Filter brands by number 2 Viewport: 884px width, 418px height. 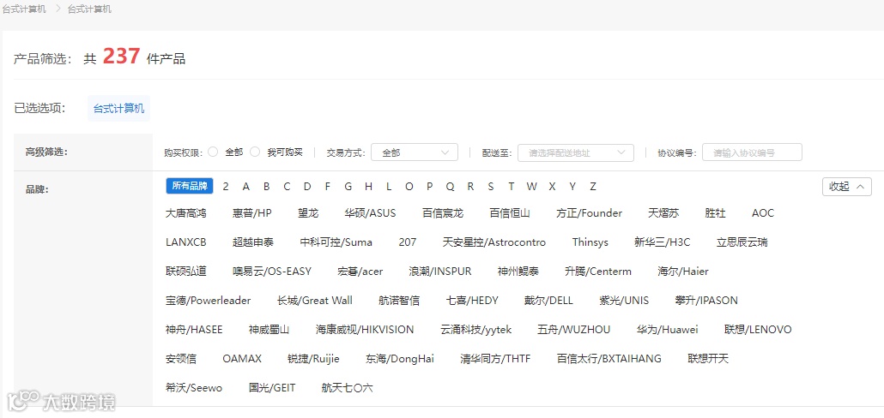pos(226,187)
